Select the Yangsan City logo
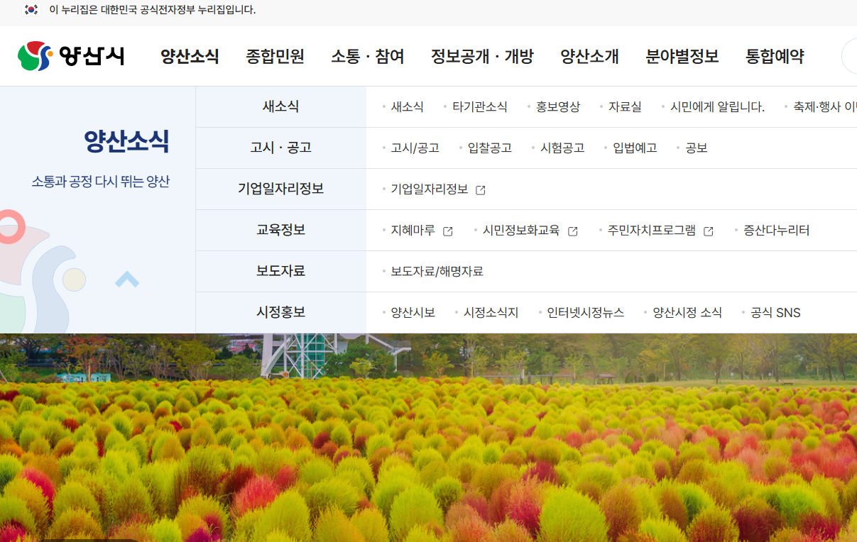The image size is (857, 542). click(71, 56)
